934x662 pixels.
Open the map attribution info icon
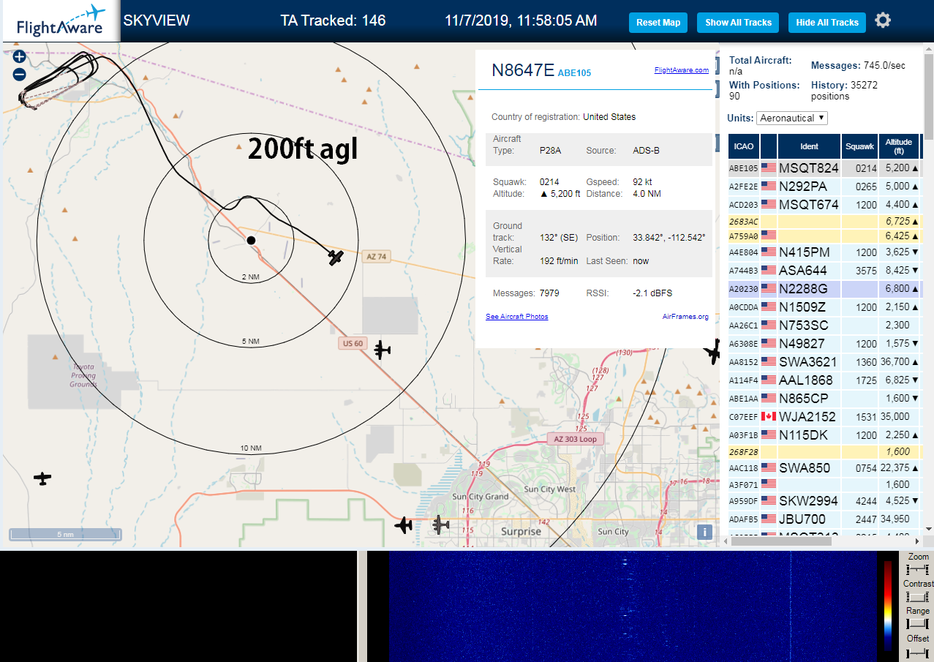tap(704, 533)
